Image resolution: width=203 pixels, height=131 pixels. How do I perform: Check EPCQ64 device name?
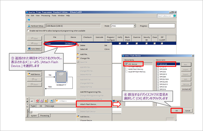coord(158,77)
